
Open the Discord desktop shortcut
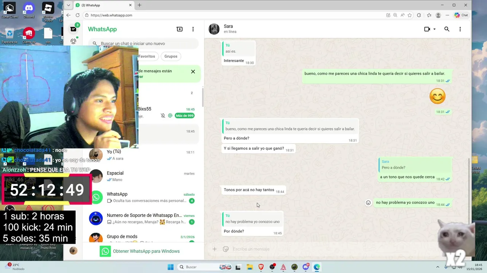[29, 10]
